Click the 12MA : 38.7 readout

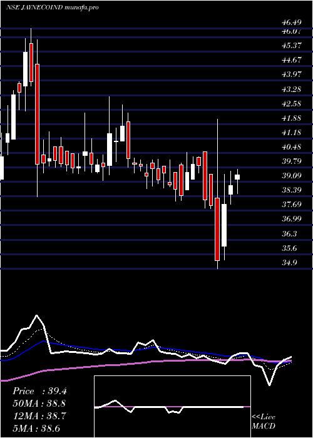39,416
